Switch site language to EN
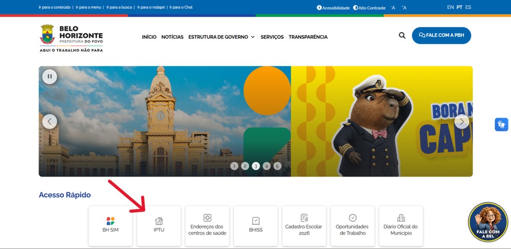This screenshot has height=249, width=511. pyautogui.click(x=450, y=7)
